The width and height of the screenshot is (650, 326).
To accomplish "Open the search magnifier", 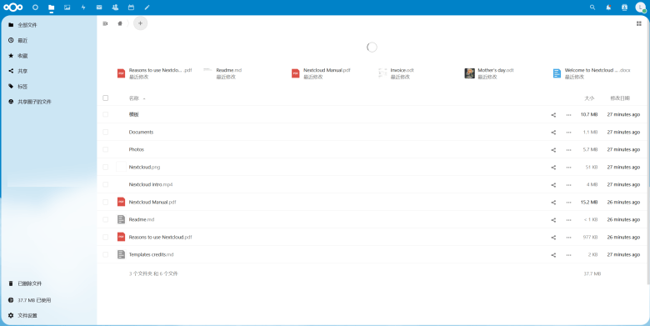I will coord(592,7).
